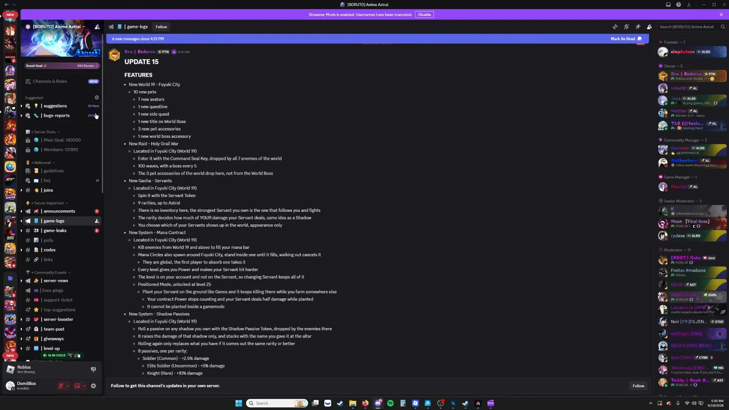729x410 pixels.
Task: Open the giveaways channel
Action: tap(62, 339)
